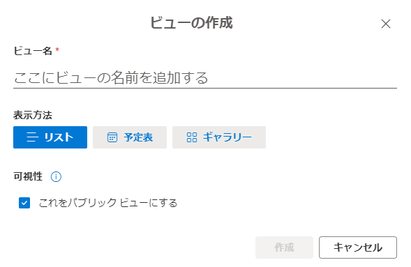This screenshot has height=267, width=411.
Task: Click the 表示方法 section label
Action: (33, 115)
